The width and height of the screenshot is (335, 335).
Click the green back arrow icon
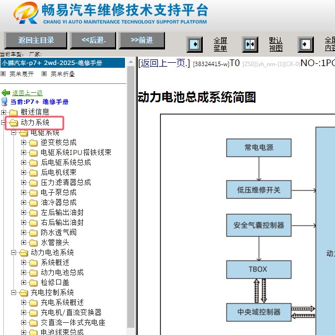coord(6,93)
